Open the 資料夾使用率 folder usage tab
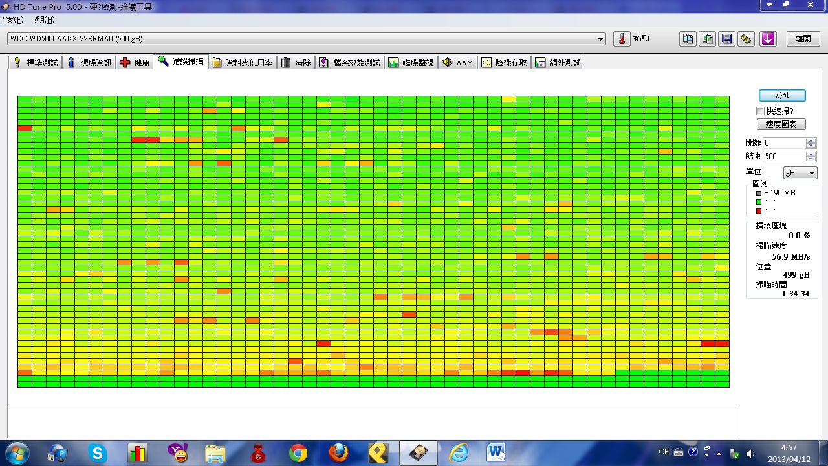Image resolution: width=828 pixels, height=466 pixels. coord(243,63)
